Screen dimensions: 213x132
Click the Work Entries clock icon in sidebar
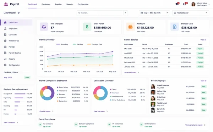tap(5, 40)
